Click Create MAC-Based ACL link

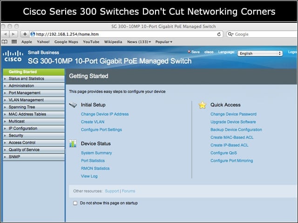pyautogui.click(x=232, y=138)
